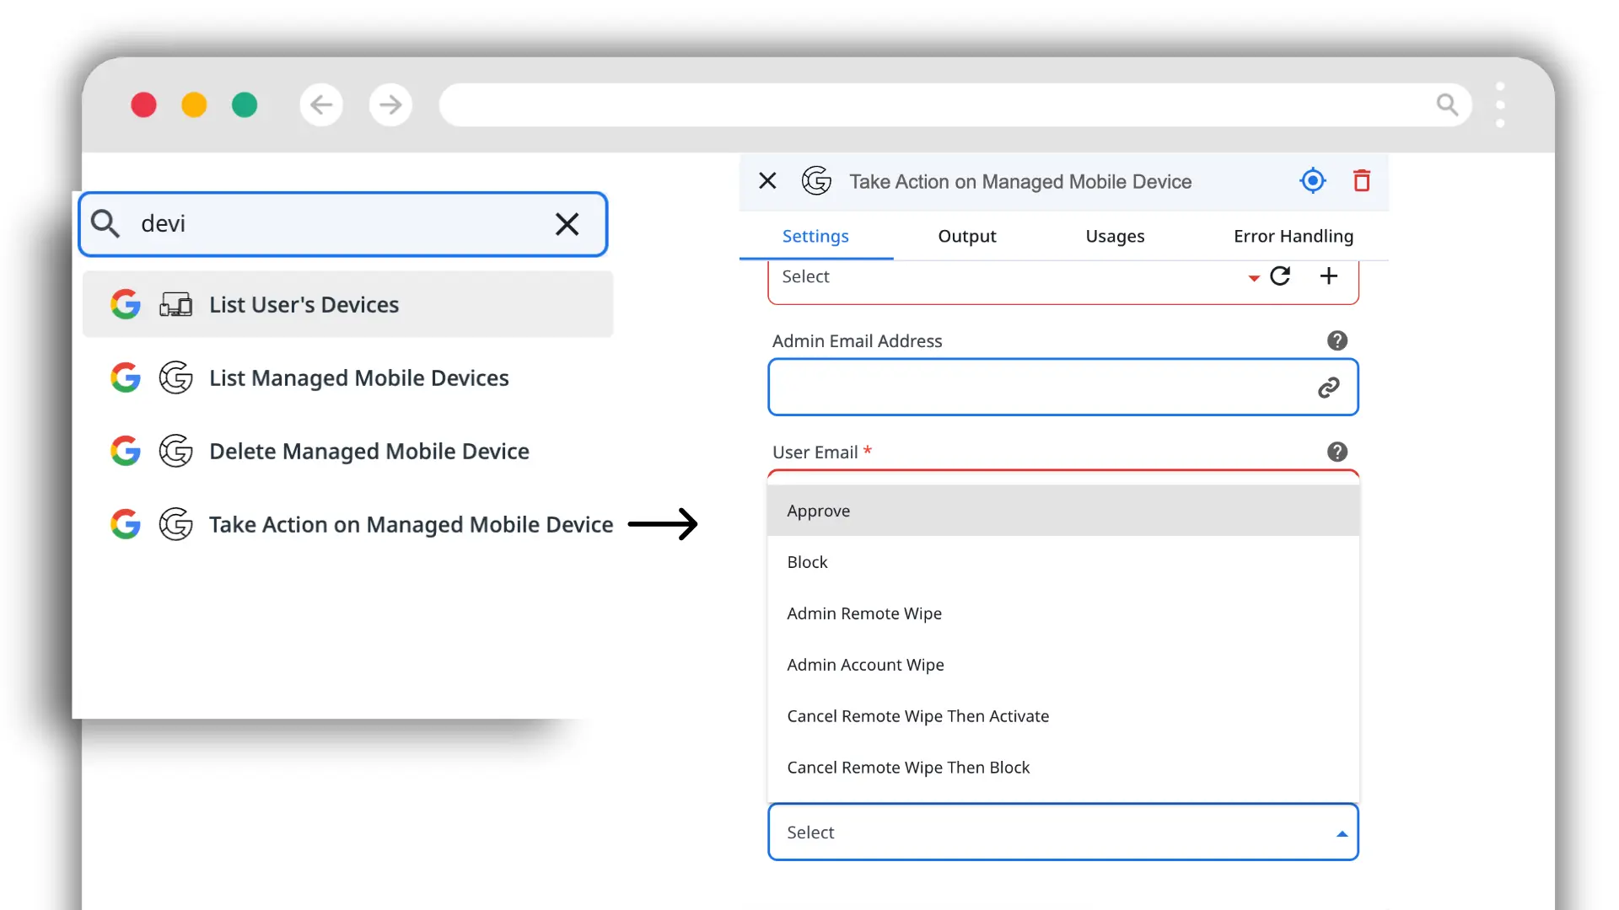The height and width of the screenshot is (910, 1619).
Task: Click the blue target locate icon in panel header
Action: pos(1313,180)
